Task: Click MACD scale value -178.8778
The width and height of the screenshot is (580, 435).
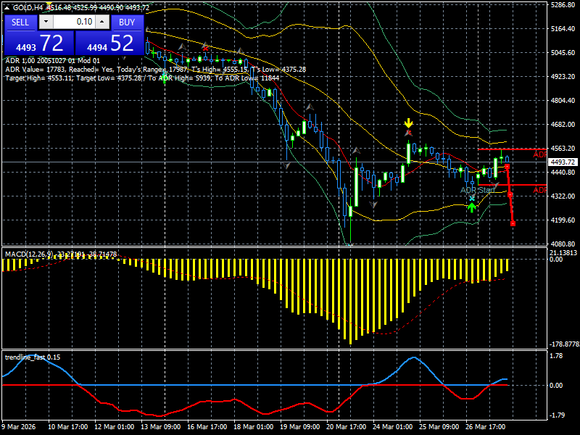Action: [565, 344]
